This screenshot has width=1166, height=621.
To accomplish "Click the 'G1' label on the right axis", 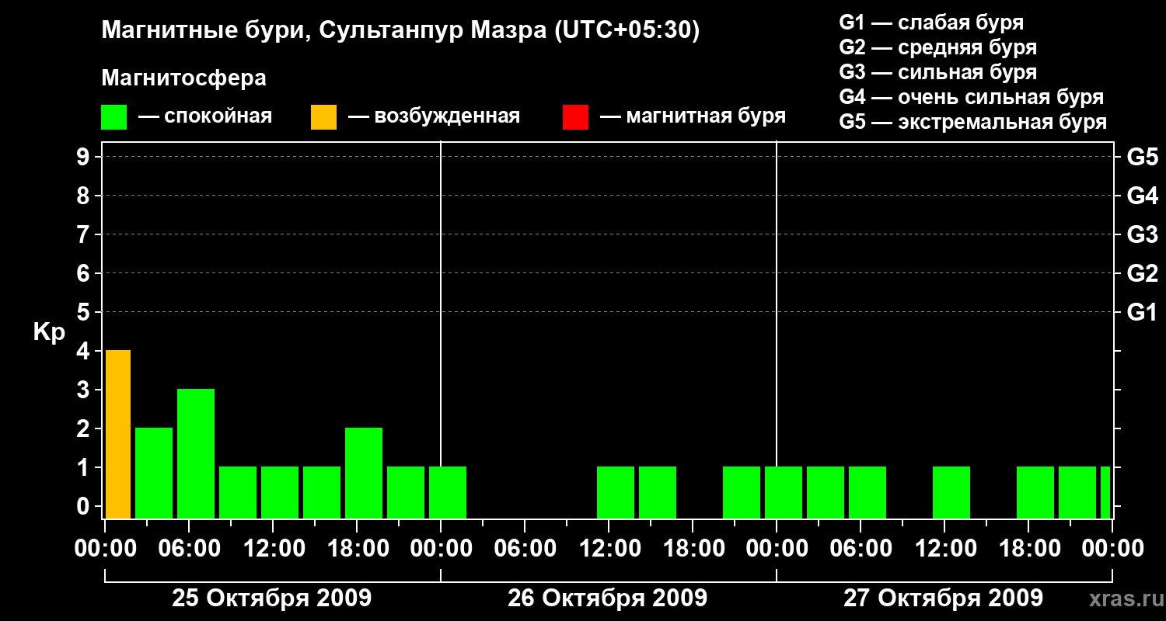I will click(1143, 313).
